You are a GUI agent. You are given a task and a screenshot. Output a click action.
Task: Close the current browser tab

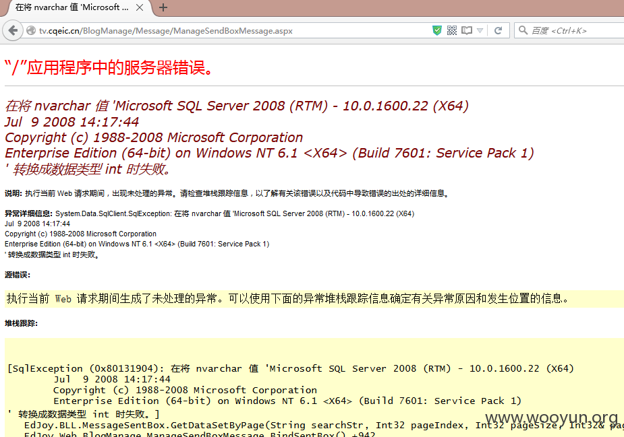pyautogui.click(x=140, y=7)
